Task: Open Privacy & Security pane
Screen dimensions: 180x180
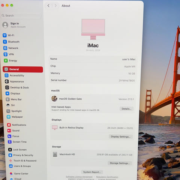Action: [21, 155]
